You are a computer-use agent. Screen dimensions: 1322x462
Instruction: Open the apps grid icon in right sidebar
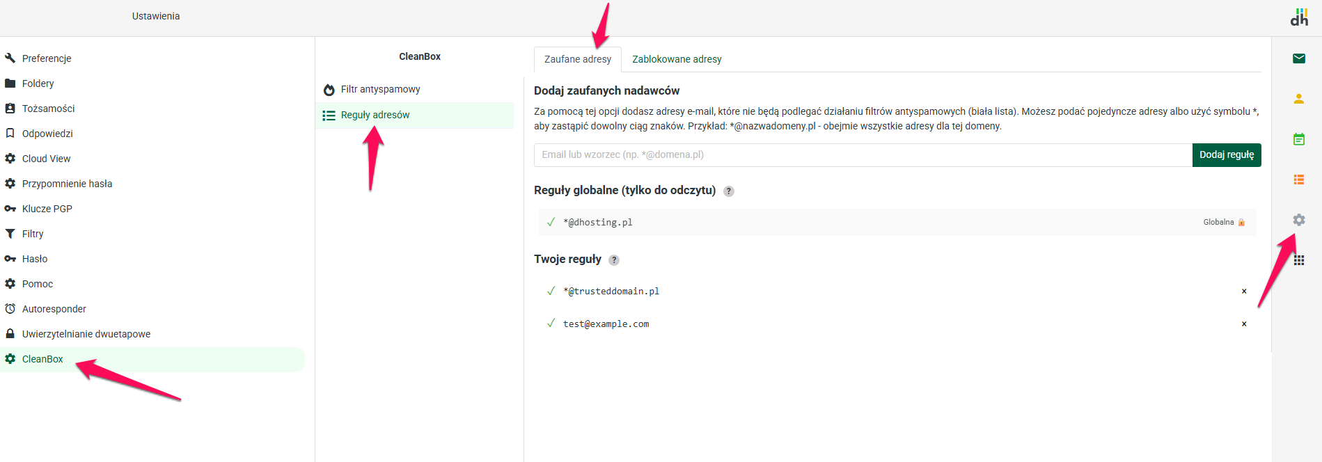pyautogui.click(x=1298, y=260)
